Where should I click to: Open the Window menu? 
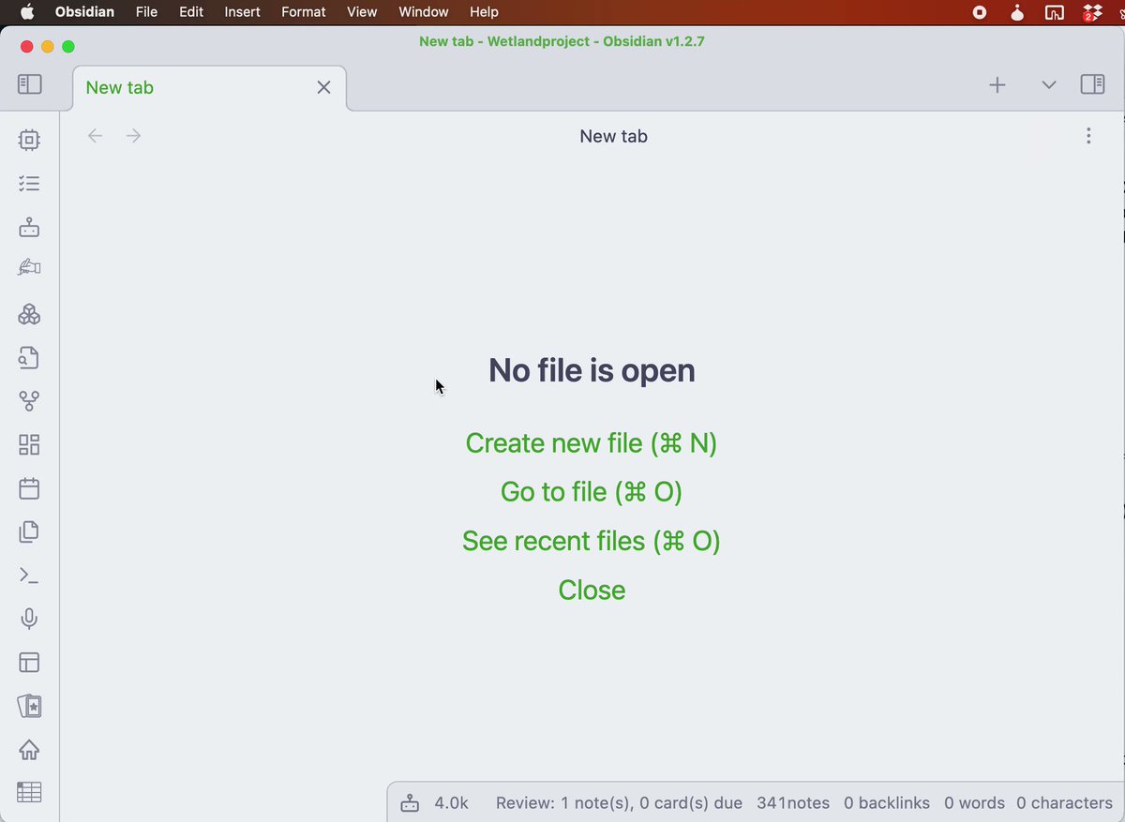(424, 12)
